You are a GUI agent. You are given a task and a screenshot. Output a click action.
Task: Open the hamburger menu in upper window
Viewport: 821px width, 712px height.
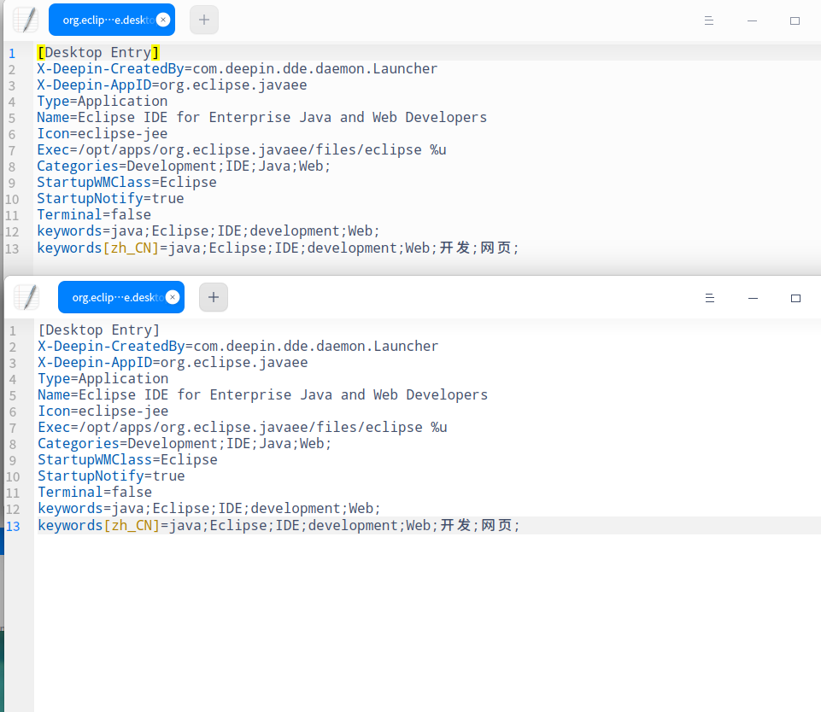(709, 20)
